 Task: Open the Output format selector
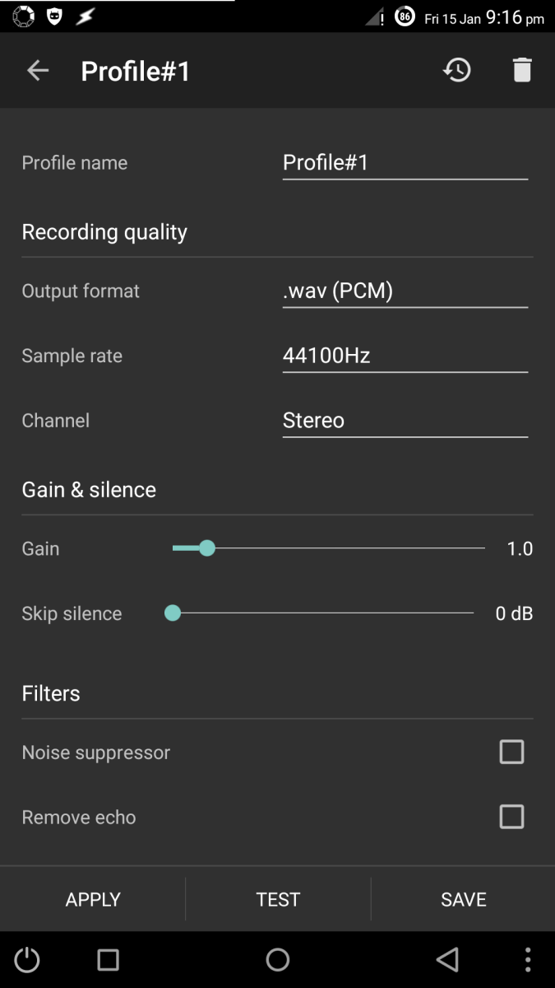pyautogui.click(x=405, y=291)
